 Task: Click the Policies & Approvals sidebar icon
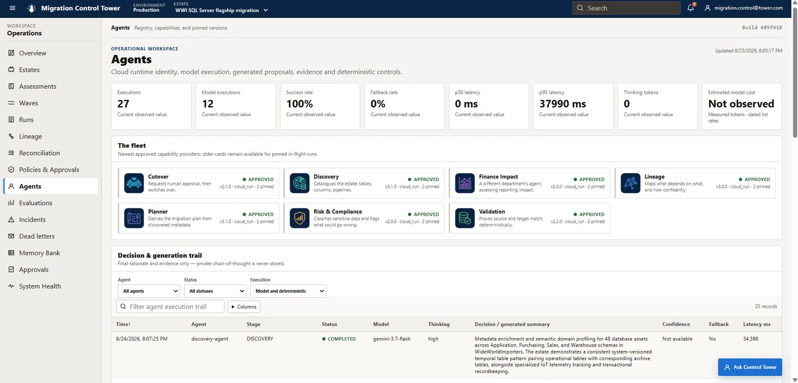coord(11,170)
